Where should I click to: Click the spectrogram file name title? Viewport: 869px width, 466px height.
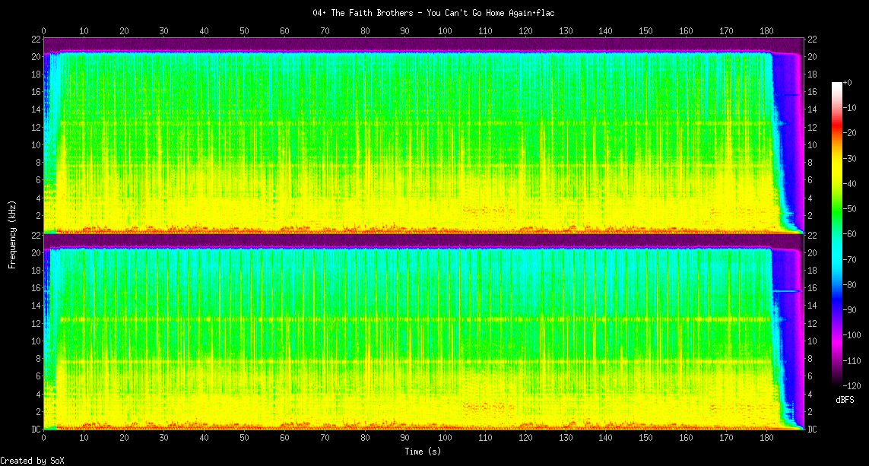[x=434, y=13]
